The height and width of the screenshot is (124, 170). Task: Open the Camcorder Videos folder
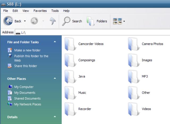pyautogui.click(x=70, y=44)
